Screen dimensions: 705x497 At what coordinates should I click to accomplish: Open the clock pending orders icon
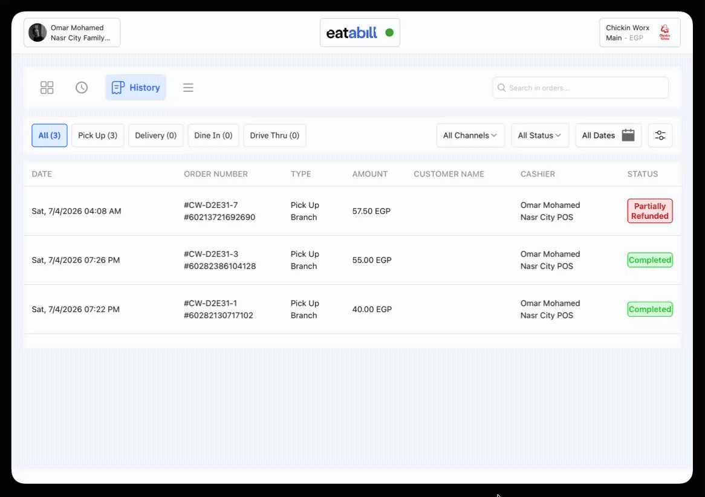pyautogui.click(x=82, y=87)
